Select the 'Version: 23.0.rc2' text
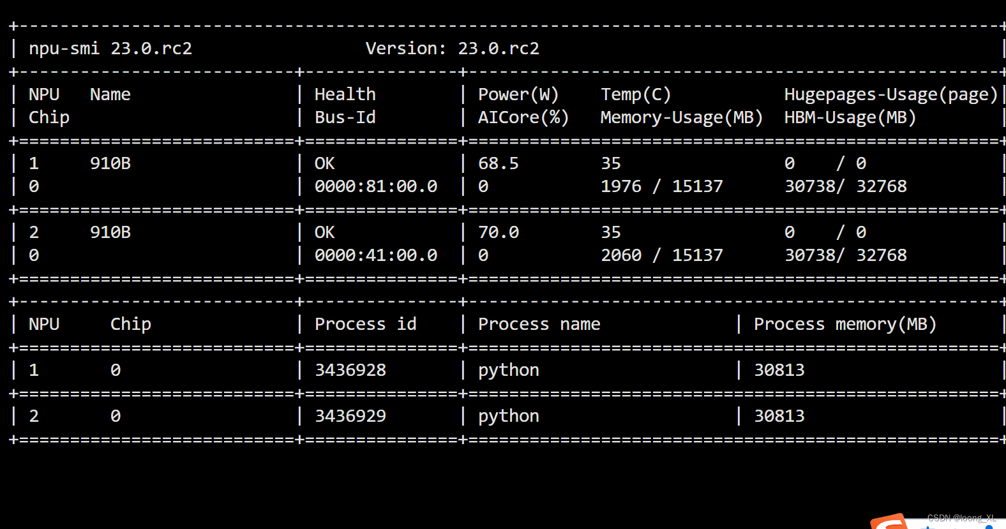Screen dimensions: 1006x529 click(x=453, y=48)
